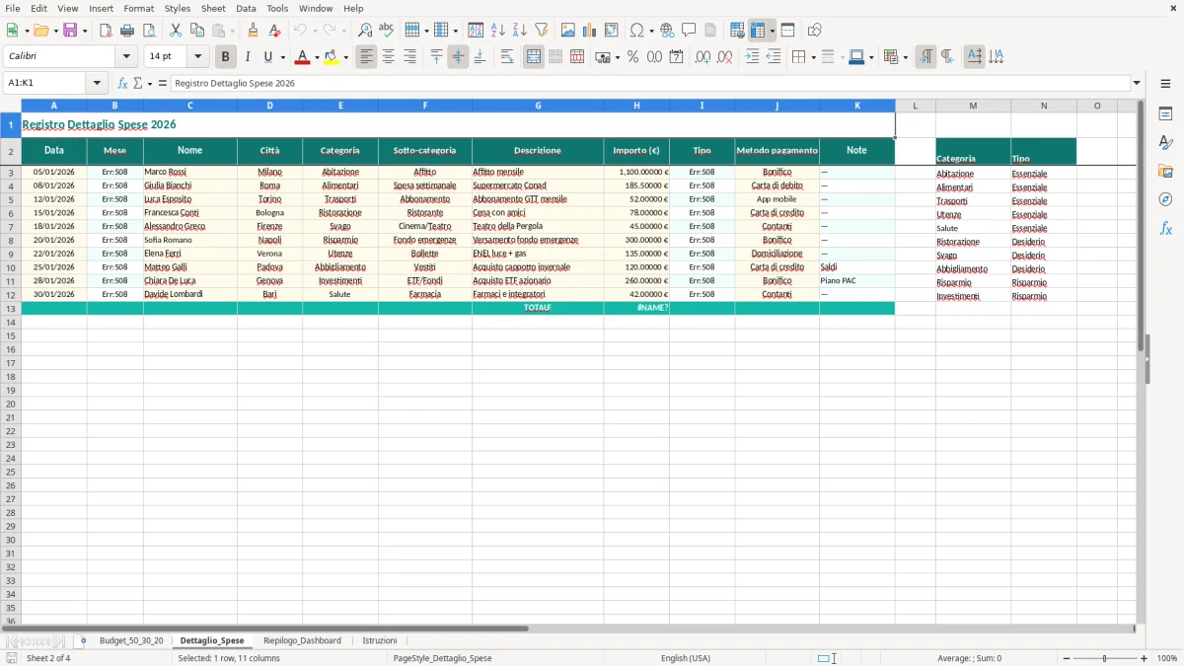Open Font Name dropdown arrow
1184x666 pixels.
(x=126, y=57)
